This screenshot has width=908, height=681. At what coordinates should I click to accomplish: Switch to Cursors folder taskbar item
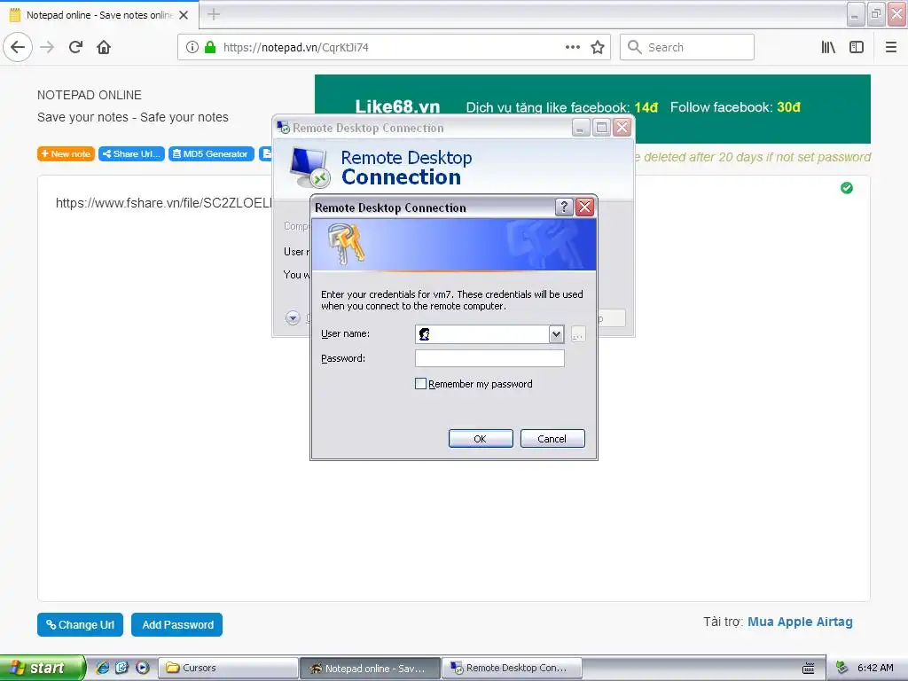[x=228, y=668]
